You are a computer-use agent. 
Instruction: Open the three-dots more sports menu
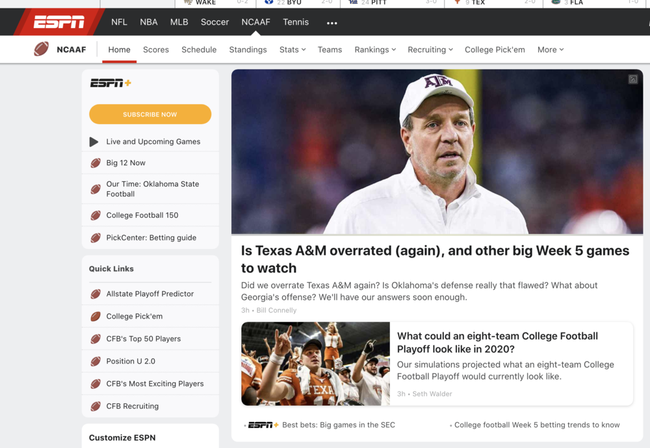point(332,23)
